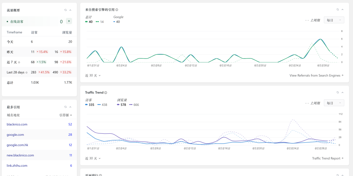Reload the 最多引用 top referrers widget
This screenshot has width=353, height=176.
[65, 107]
